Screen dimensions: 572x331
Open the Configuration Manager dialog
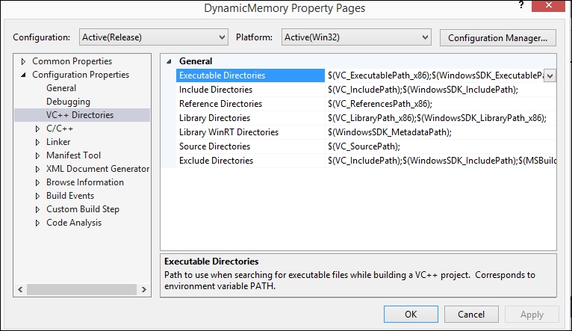coord(497,37)
